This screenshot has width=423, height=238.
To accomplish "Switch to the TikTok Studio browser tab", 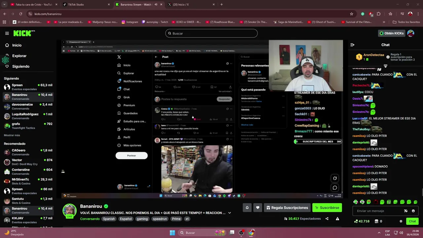I will (86, 5).
